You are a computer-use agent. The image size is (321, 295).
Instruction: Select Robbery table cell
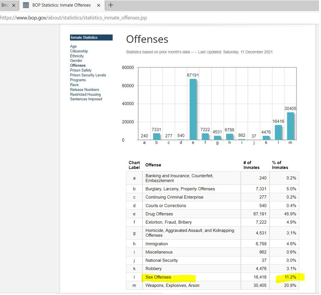pyautogui.click(x=192, y=269)
